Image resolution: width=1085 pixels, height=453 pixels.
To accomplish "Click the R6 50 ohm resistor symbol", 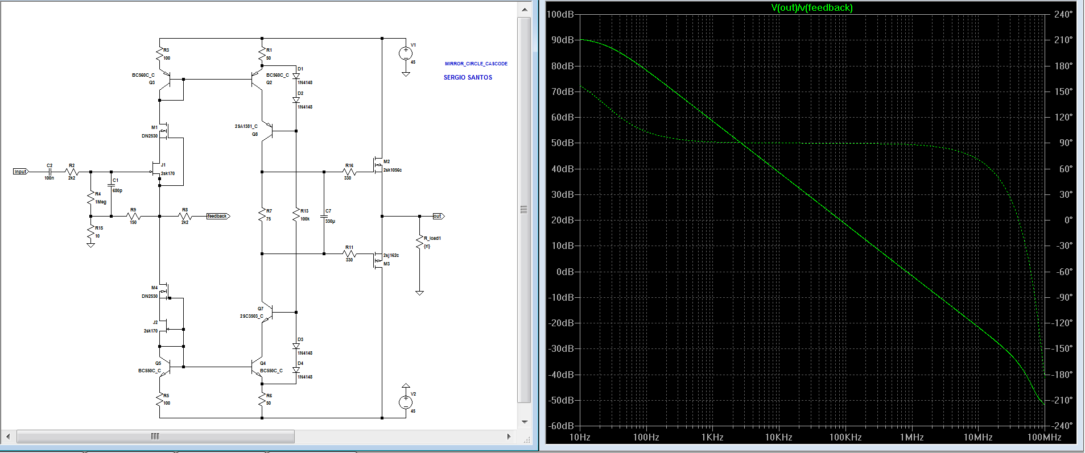I will click(x=262, y=400).
